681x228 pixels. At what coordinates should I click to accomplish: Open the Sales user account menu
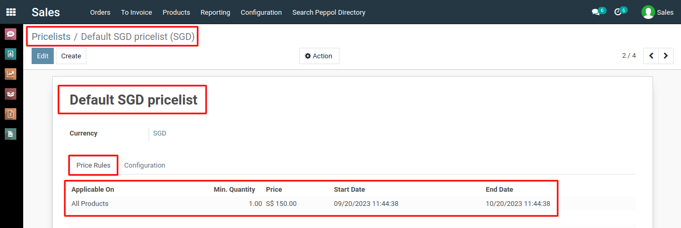coord(657,12)
